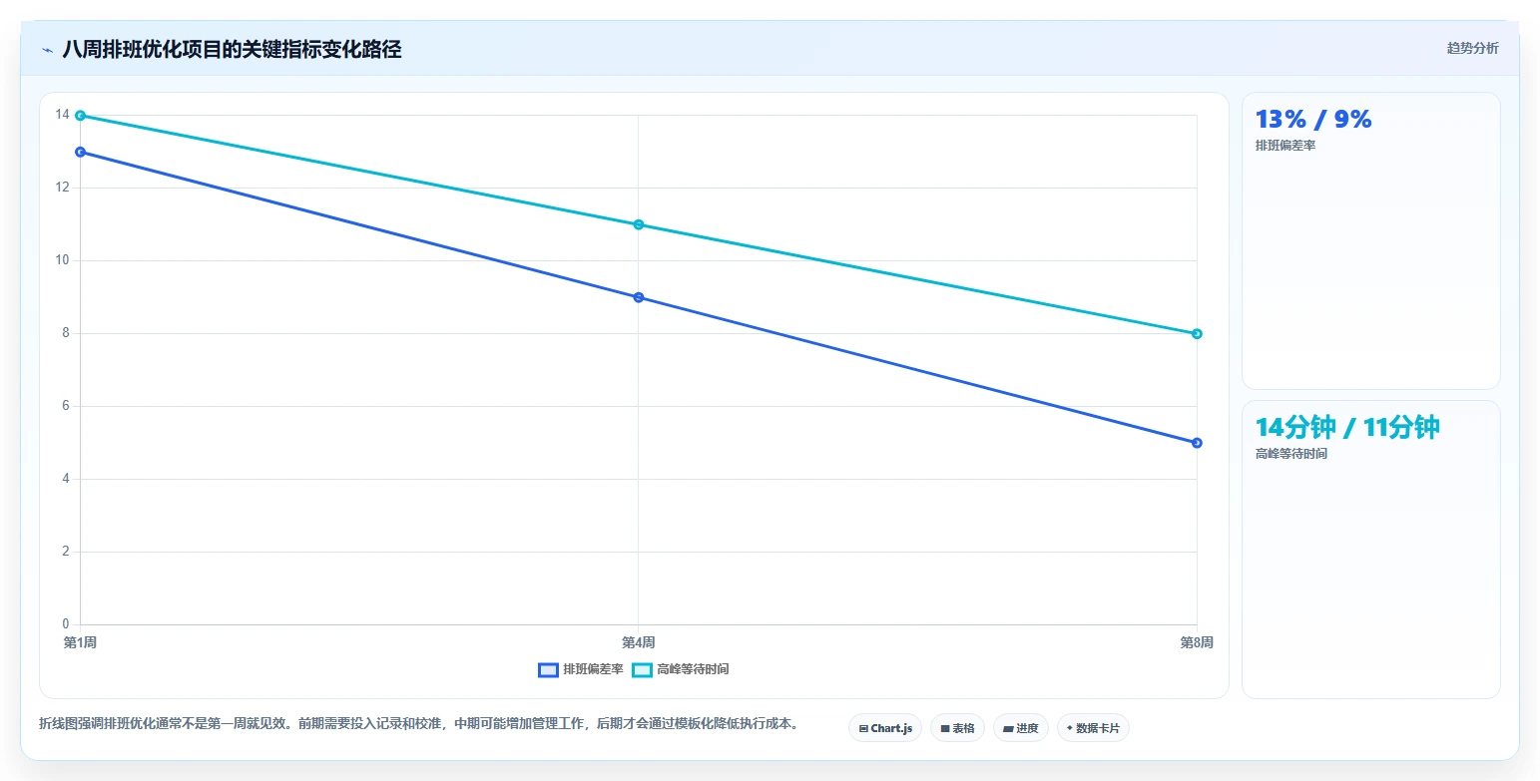Select the 数据卡片 tag chip
Image resolution: width=1540 pixels, height=781 pixels.
[1093, 728]
